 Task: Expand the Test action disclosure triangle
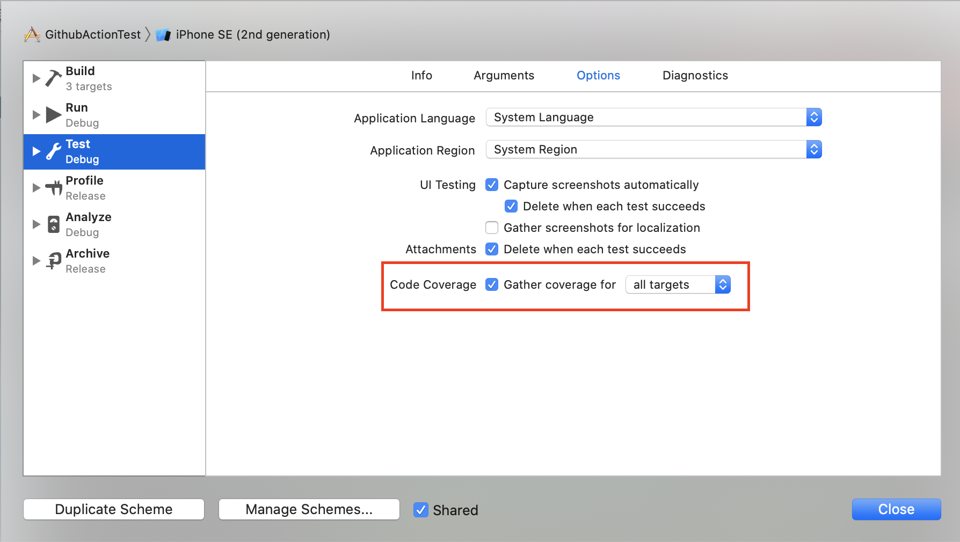pyautogui.click(x=37, y=151)
